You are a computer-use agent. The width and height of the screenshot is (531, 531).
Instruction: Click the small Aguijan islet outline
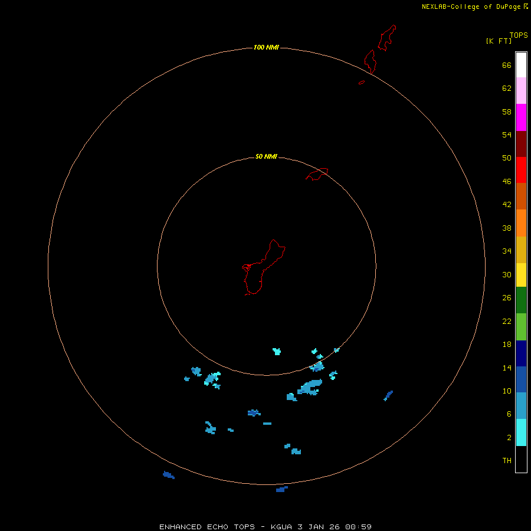362,82
